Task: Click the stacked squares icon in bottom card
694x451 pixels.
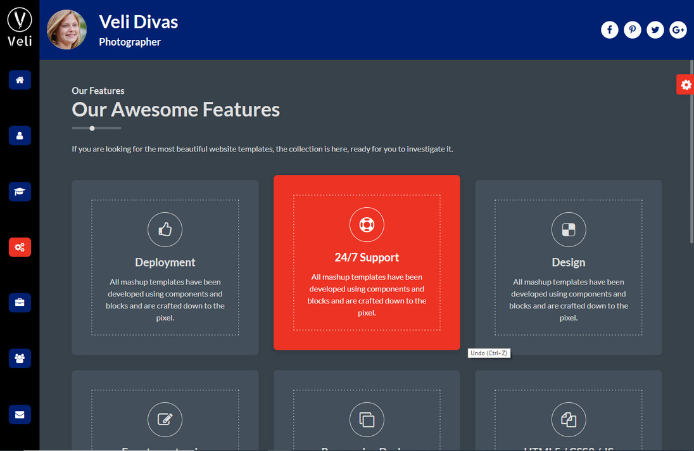Action: (367, 419)
